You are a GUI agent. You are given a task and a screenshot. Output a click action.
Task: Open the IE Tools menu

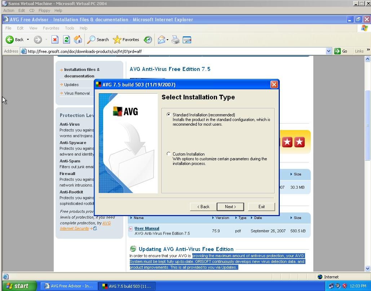point(69,28)
